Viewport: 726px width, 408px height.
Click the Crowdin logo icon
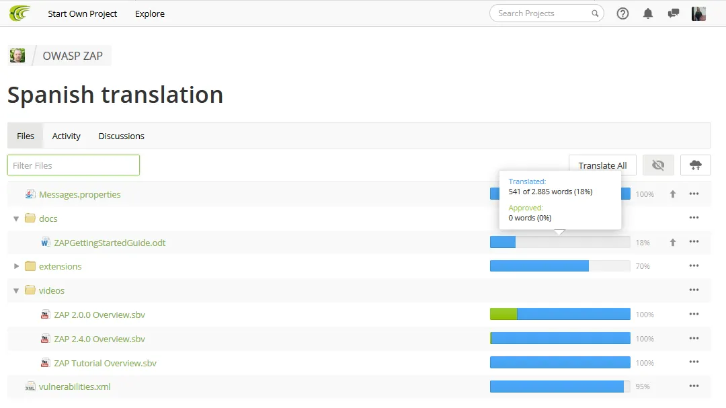[x=19, y=13]
